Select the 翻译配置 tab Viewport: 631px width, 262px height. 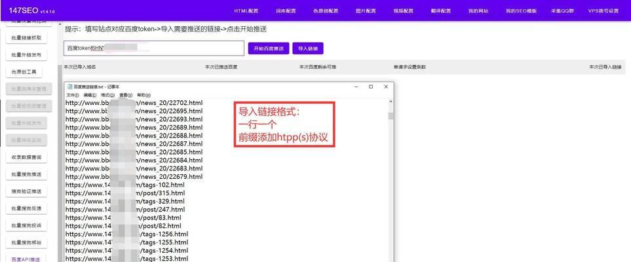tap(441, 11)
